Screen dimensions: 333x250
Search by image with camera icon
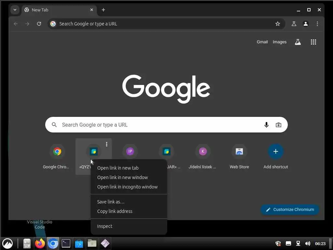[x=278, y=125]
